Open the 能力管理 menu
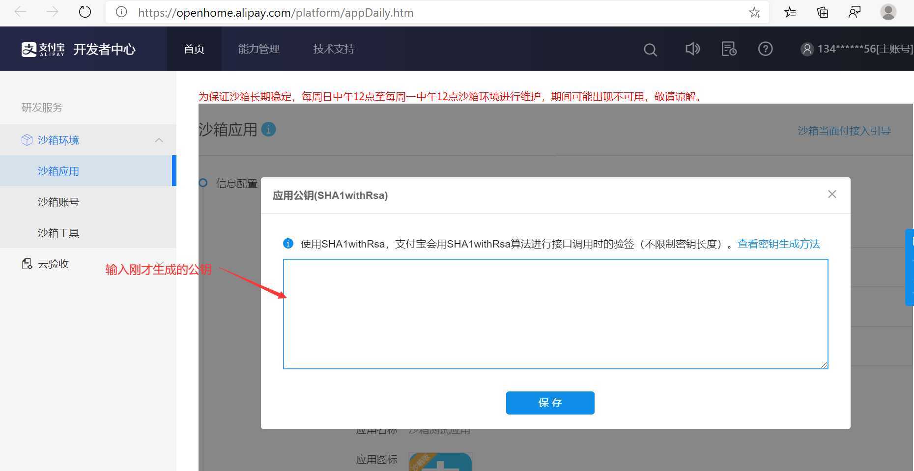Viewport: 914px width, 471px height. click(x=258, y=49)
